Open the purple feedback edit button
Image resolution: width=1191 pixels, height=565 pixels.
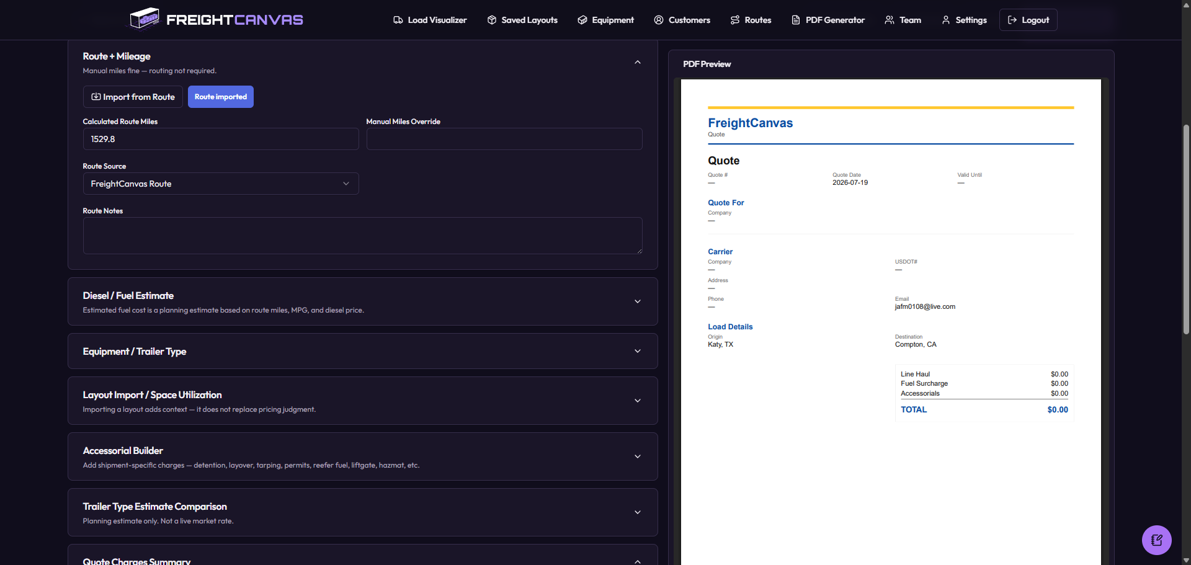coord(1157,540)
